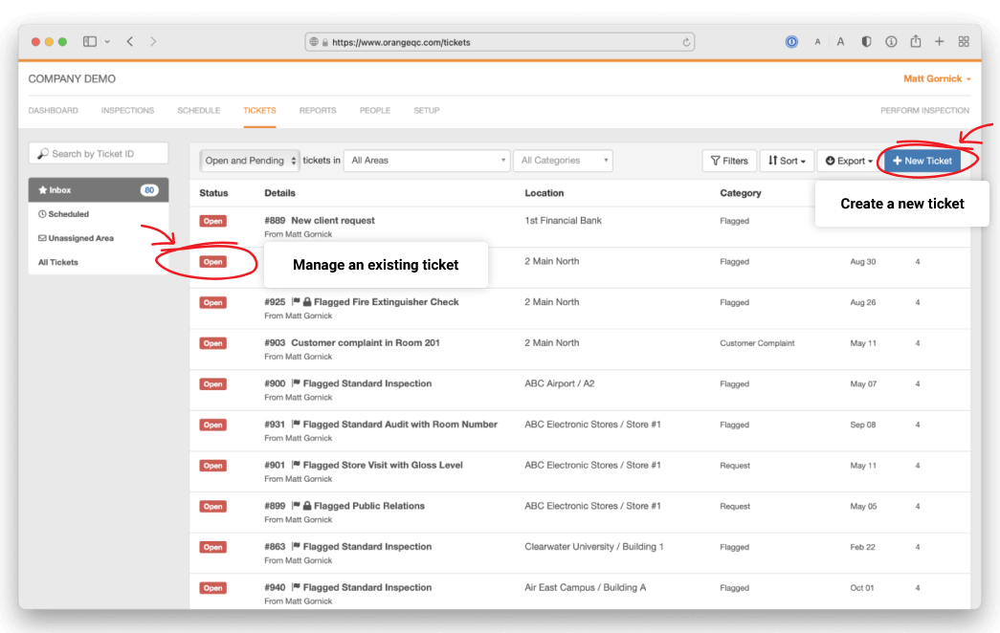
Task: Expand the All Areas dropdown
Action: [426, 160]
